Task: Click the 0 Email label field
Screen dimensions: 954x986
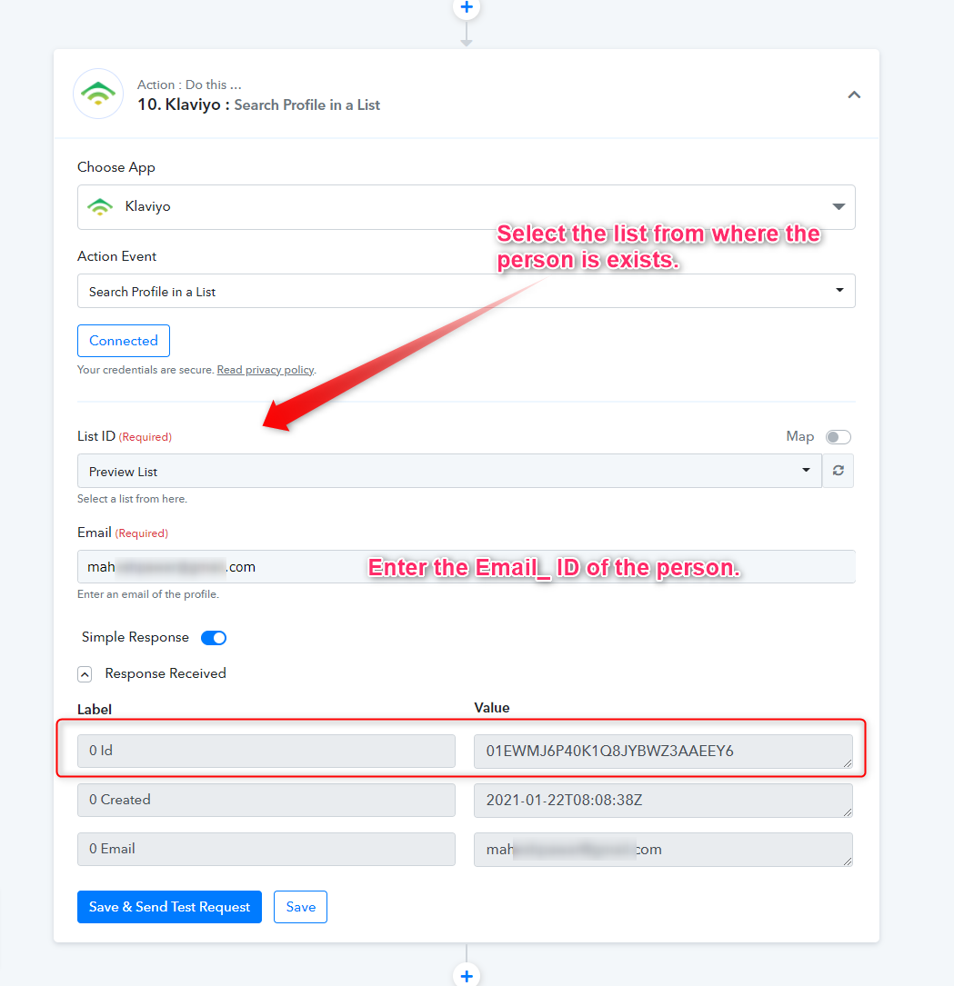Action: (266, 849)
